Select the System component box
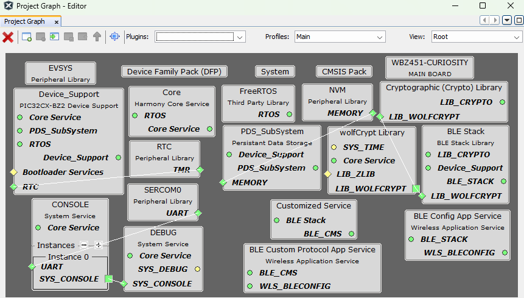This screenshot has width=524, height=298. [x=275, y=71]
